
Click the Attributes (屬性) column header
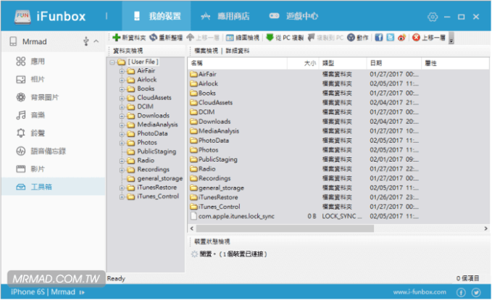pos(455,63)
